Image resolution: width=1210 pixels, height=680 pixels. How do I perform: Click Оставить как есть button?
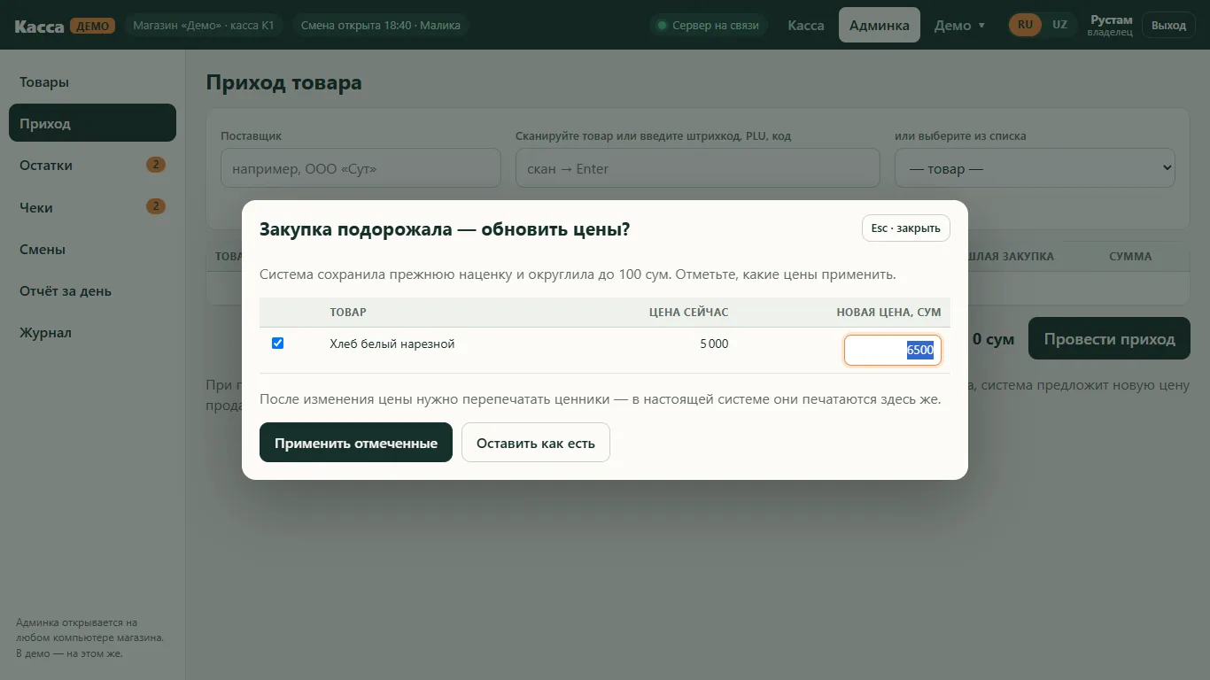pos(536,443)
